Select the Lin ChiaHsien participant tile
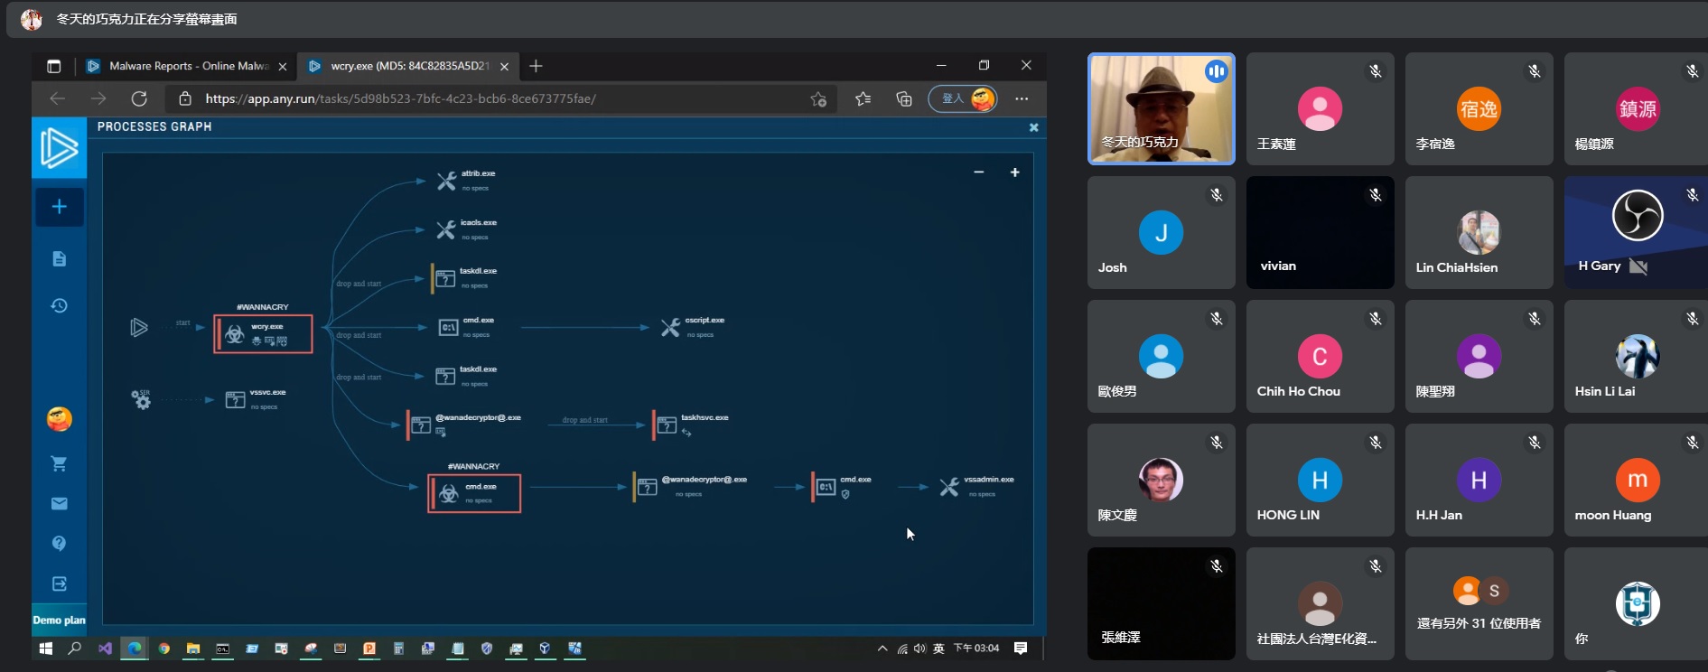This screenshot has width=1708, height=672. point(1479,232)
